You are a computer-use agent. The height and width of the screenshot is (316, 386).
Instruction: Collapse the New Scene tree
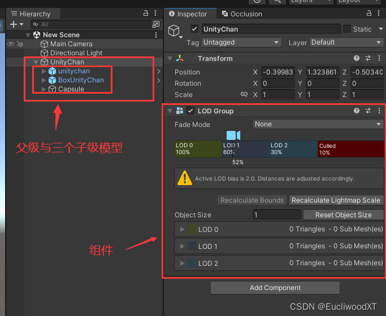(28, 35)
